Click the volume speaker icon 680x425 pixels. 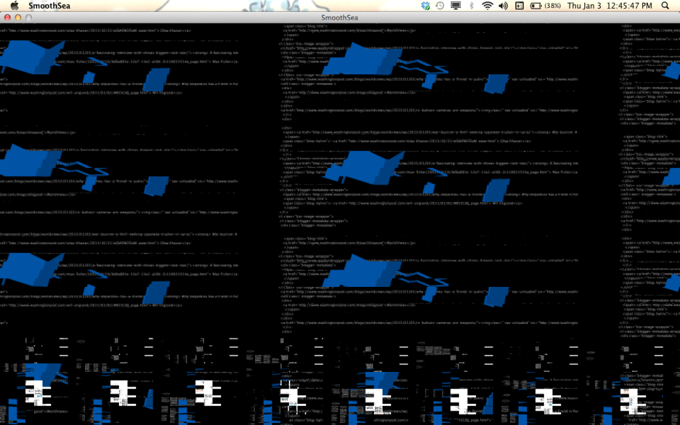[x=503, y=6]
